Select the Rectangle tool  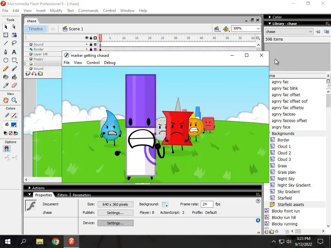click(x=14, y=60)
